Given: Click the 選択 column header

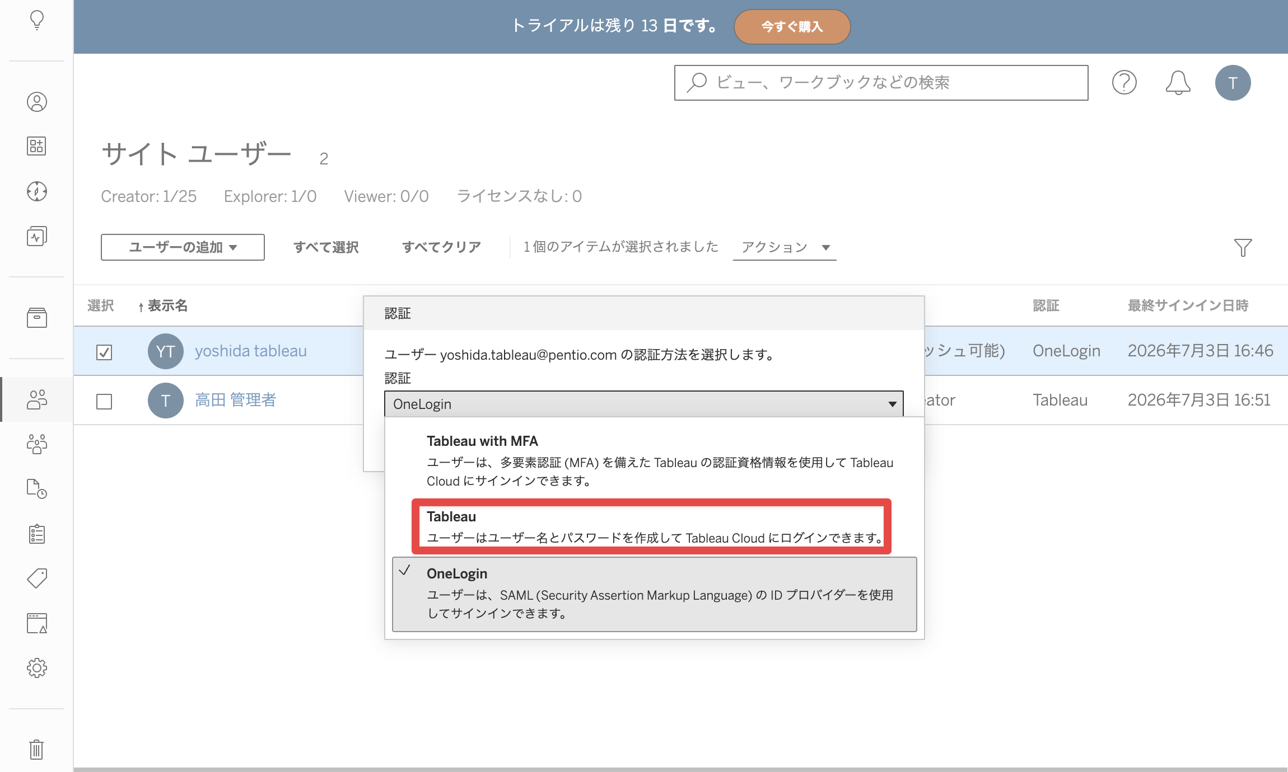Looking at the screenshot, I should [x=101, y=305].
